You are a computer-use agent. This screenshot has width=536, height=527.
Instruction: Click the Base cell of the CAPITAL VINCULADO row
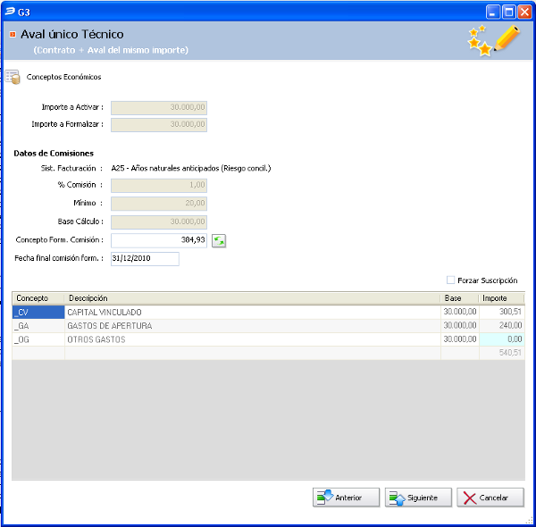460,312
